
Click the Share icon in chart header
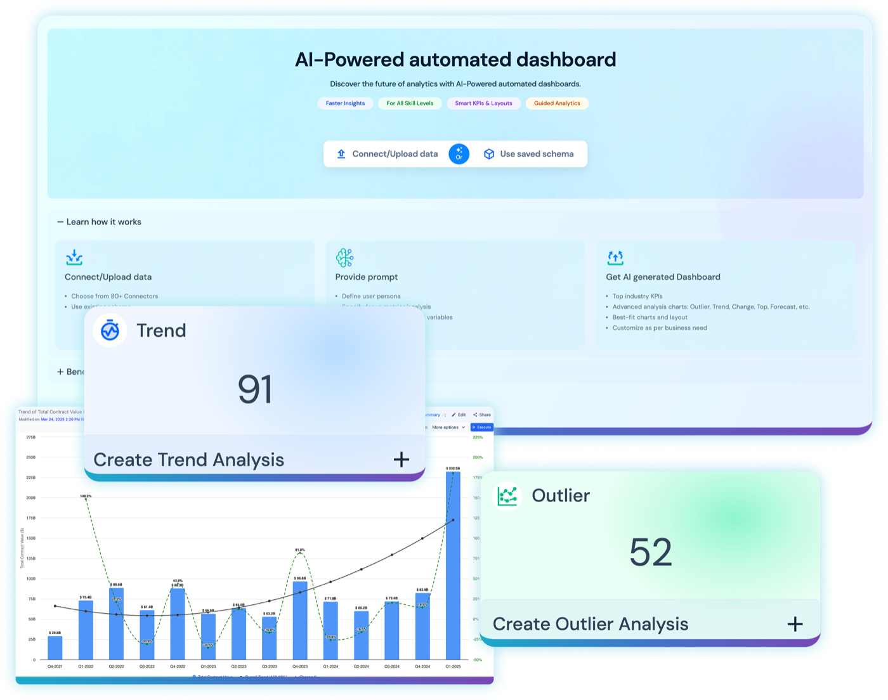point(475,415)
